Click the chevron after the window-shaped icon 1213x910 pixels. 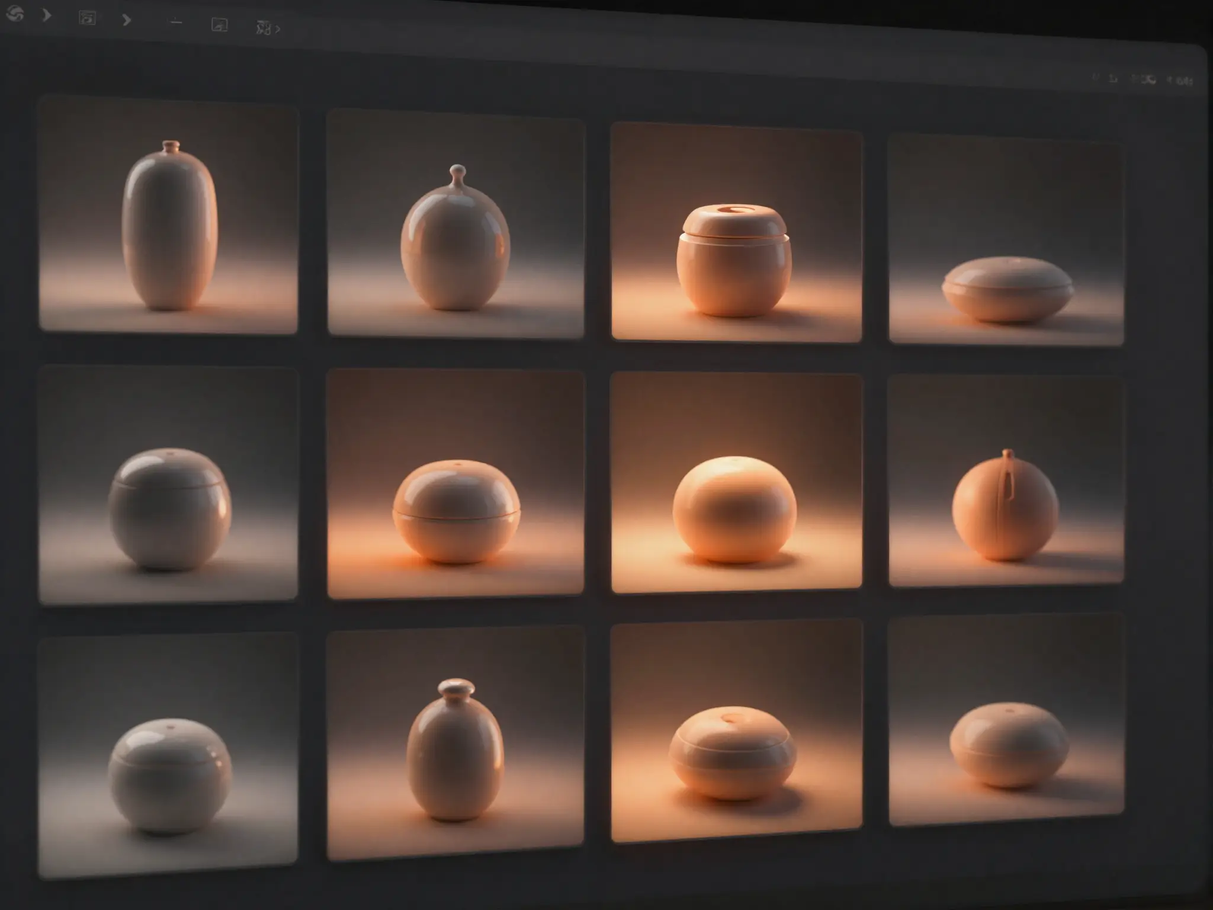[126, 20]
